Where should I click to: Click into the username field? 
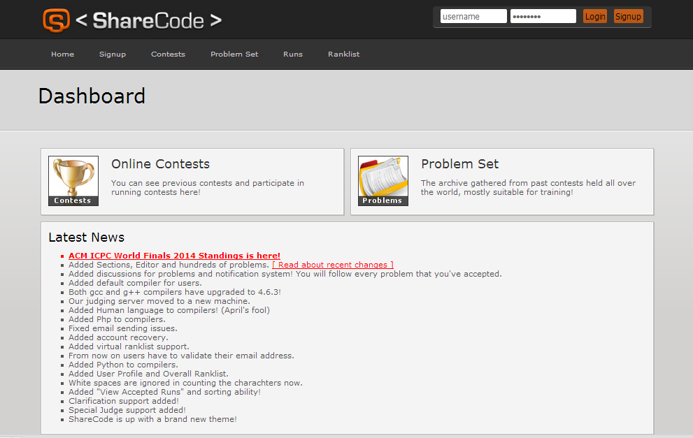pyautogui.click(x=473, y=17)
